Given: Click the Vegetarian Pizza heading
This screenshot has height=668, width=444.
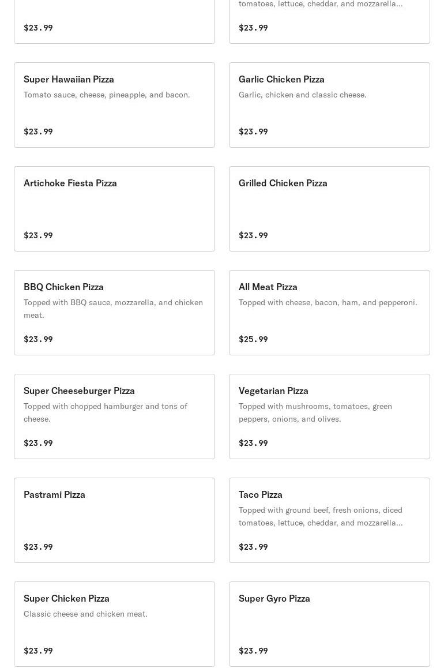Looking at the screenshot, I should coord(273,391).
